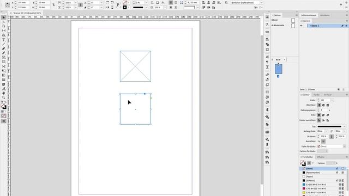Expand the Ebene 1 layer disclosure arrow

310,26
